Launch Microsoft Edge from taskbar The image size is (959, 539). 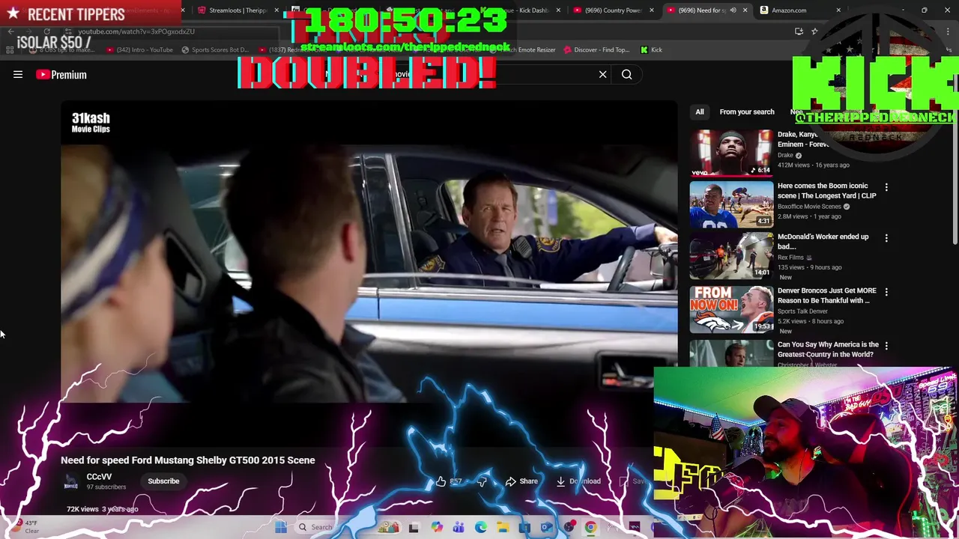[x=481, y=527]
